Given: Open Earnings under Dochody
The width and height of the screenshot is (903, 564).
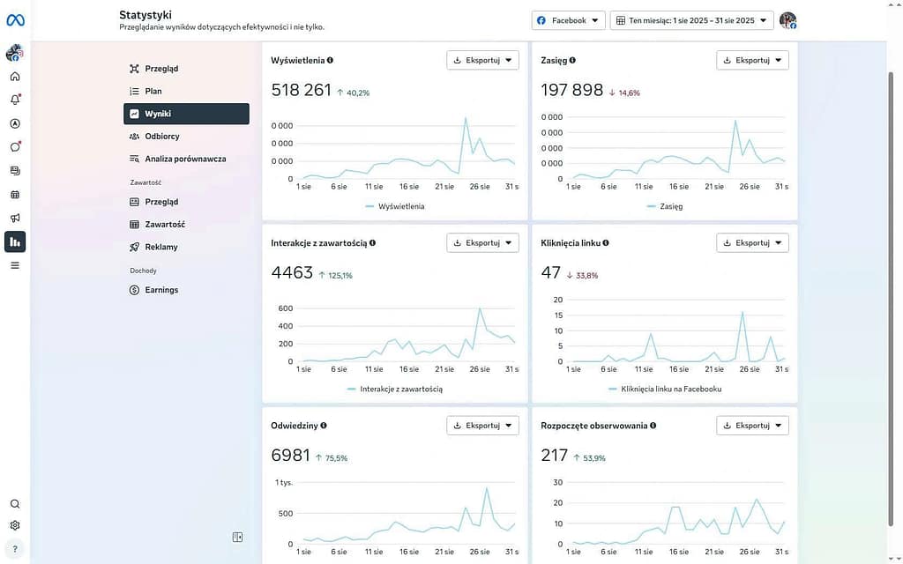Looking at the screenshot, I should (161, 290).
